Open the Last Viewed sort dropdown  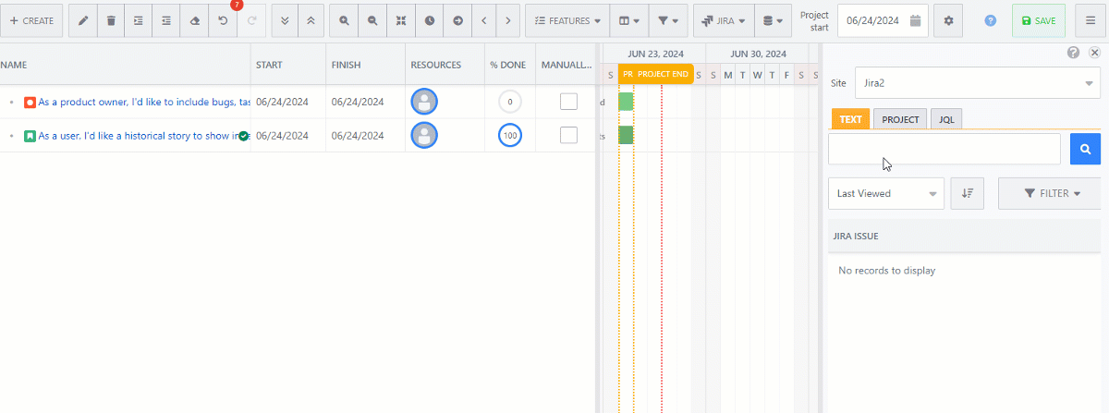pos(885,194)
